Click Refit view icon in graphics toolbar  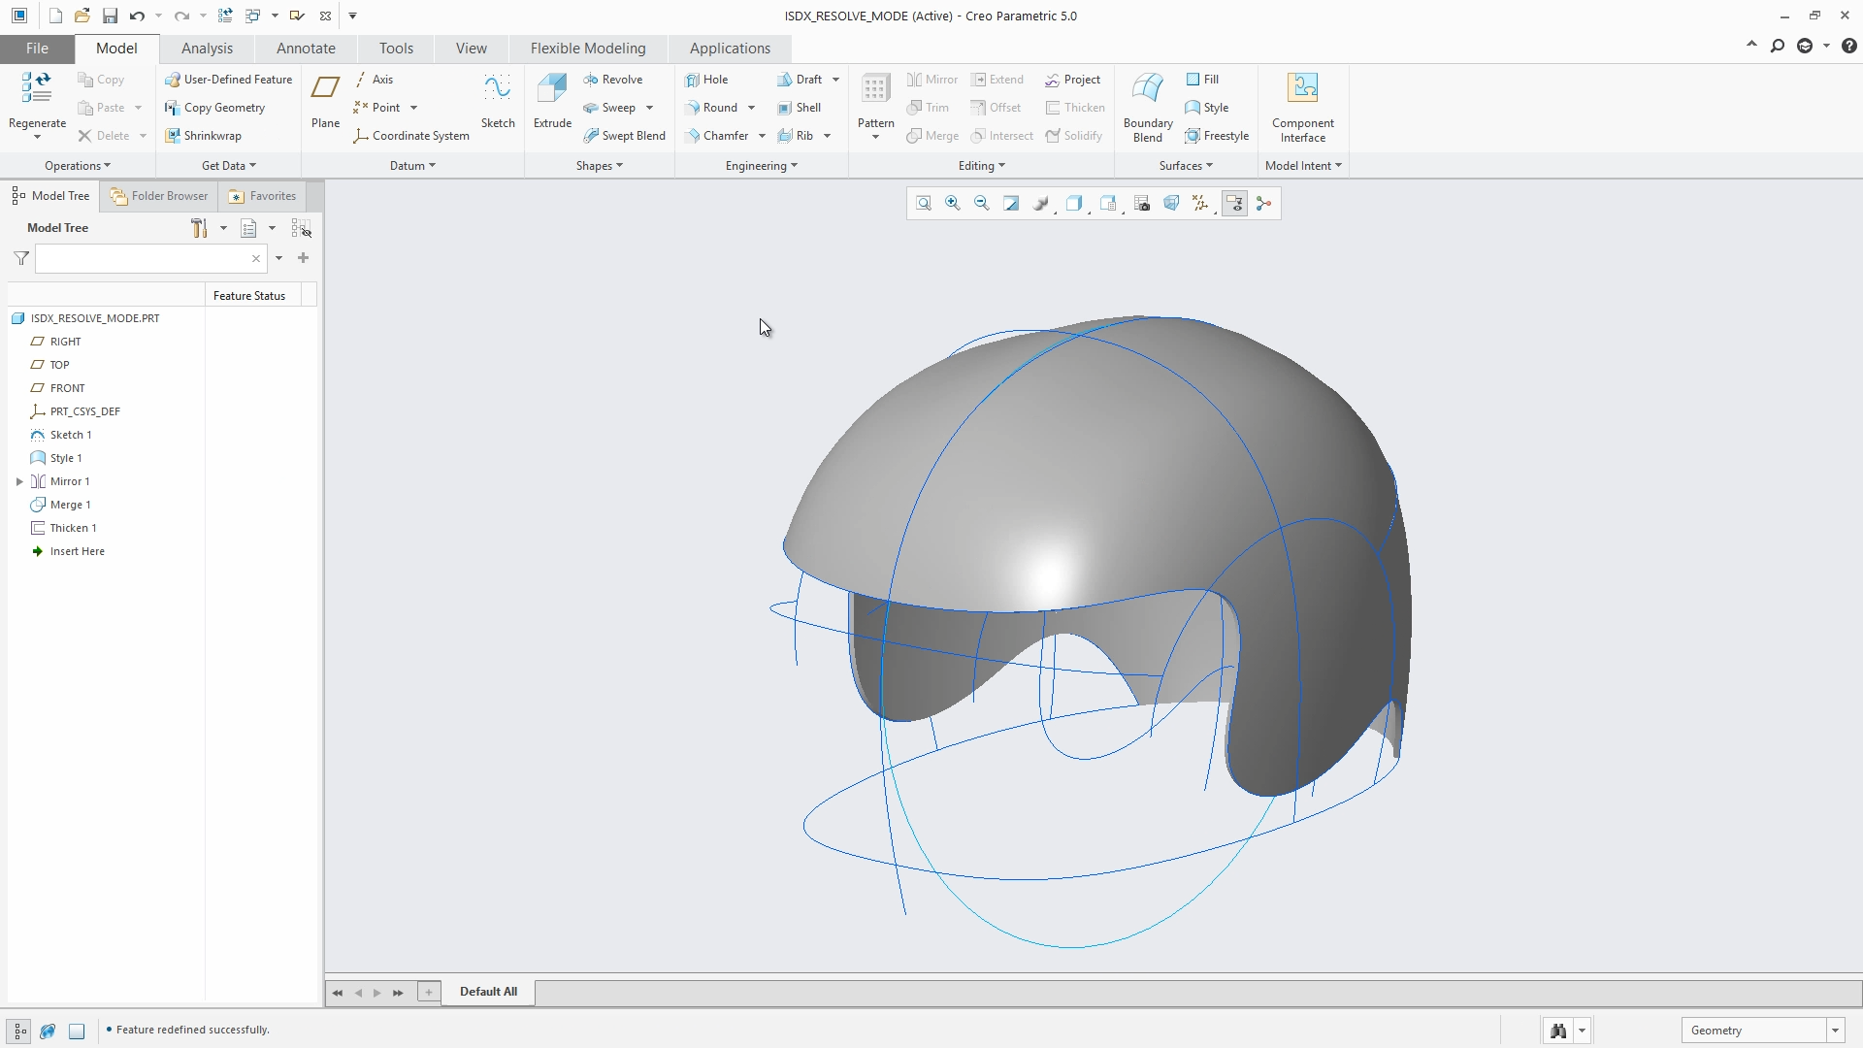924,204
